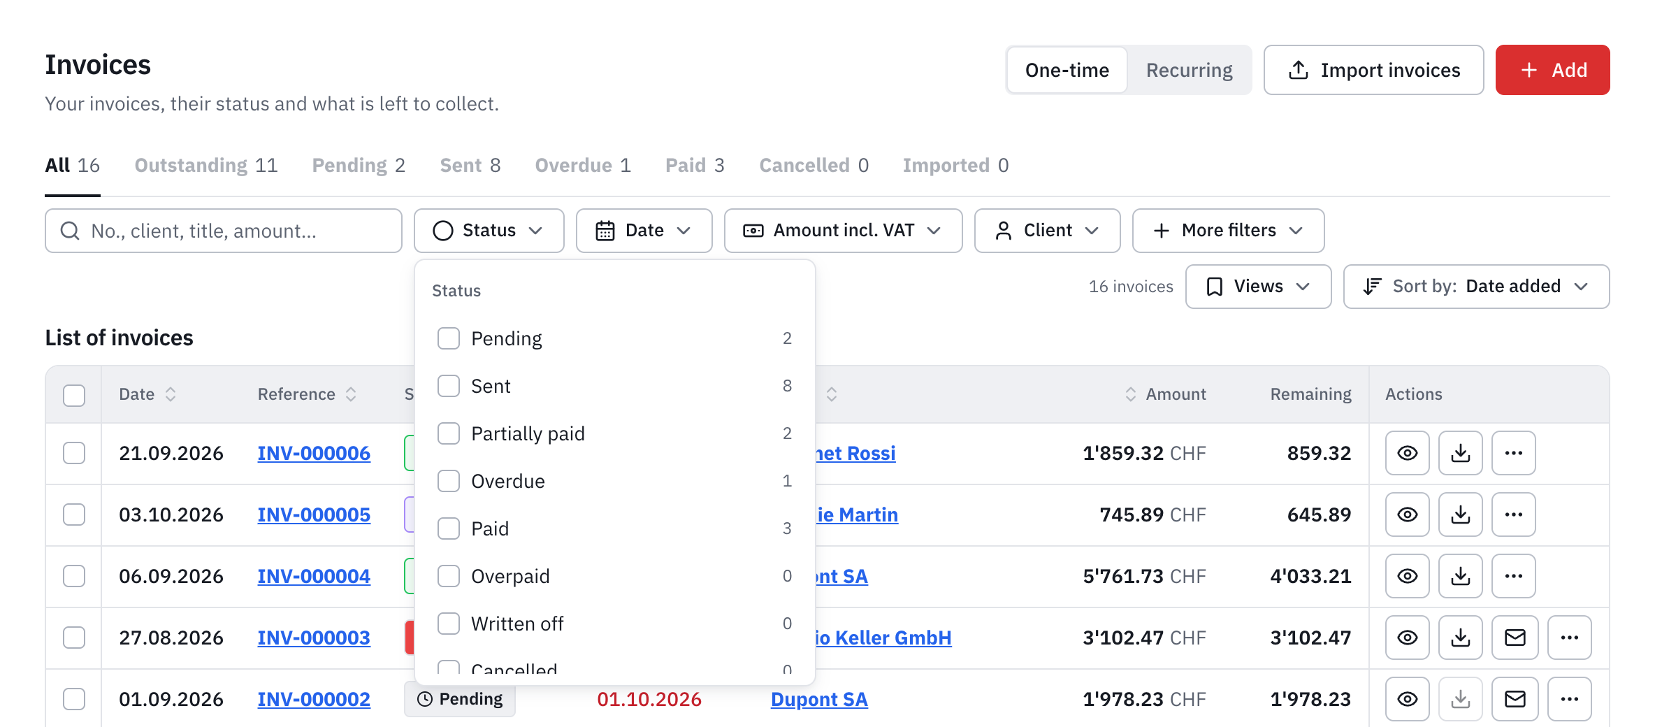The height and width of the screenshot is (727, 1655).
Task: Open more actions for INV-000006
Action: [x=1513, y=453]
